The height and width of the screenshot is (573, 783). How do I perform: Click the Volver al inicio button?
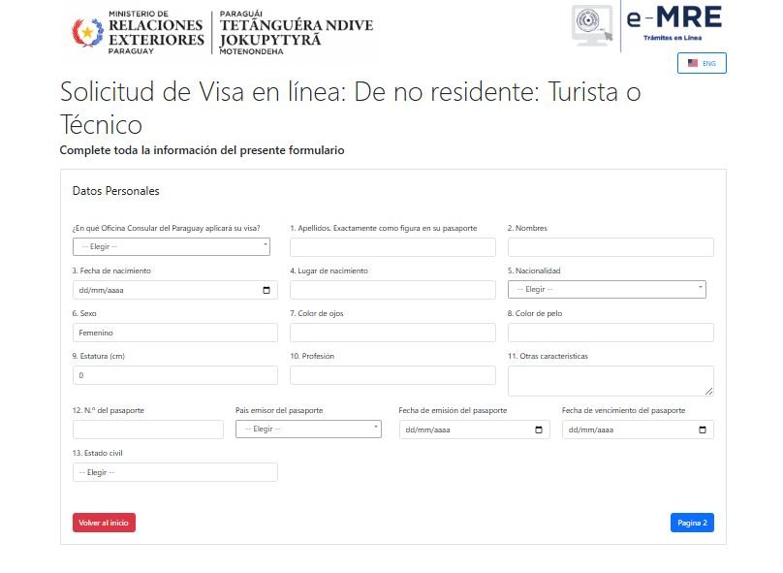(104, 523)
